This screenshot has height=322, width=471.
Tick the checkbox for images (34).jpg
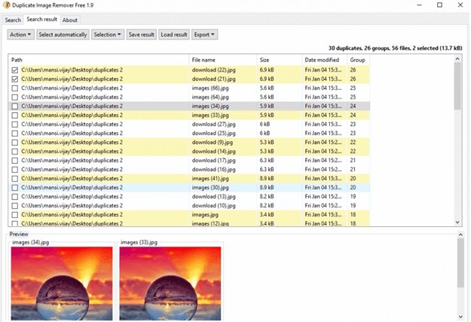tap(15, 106)
